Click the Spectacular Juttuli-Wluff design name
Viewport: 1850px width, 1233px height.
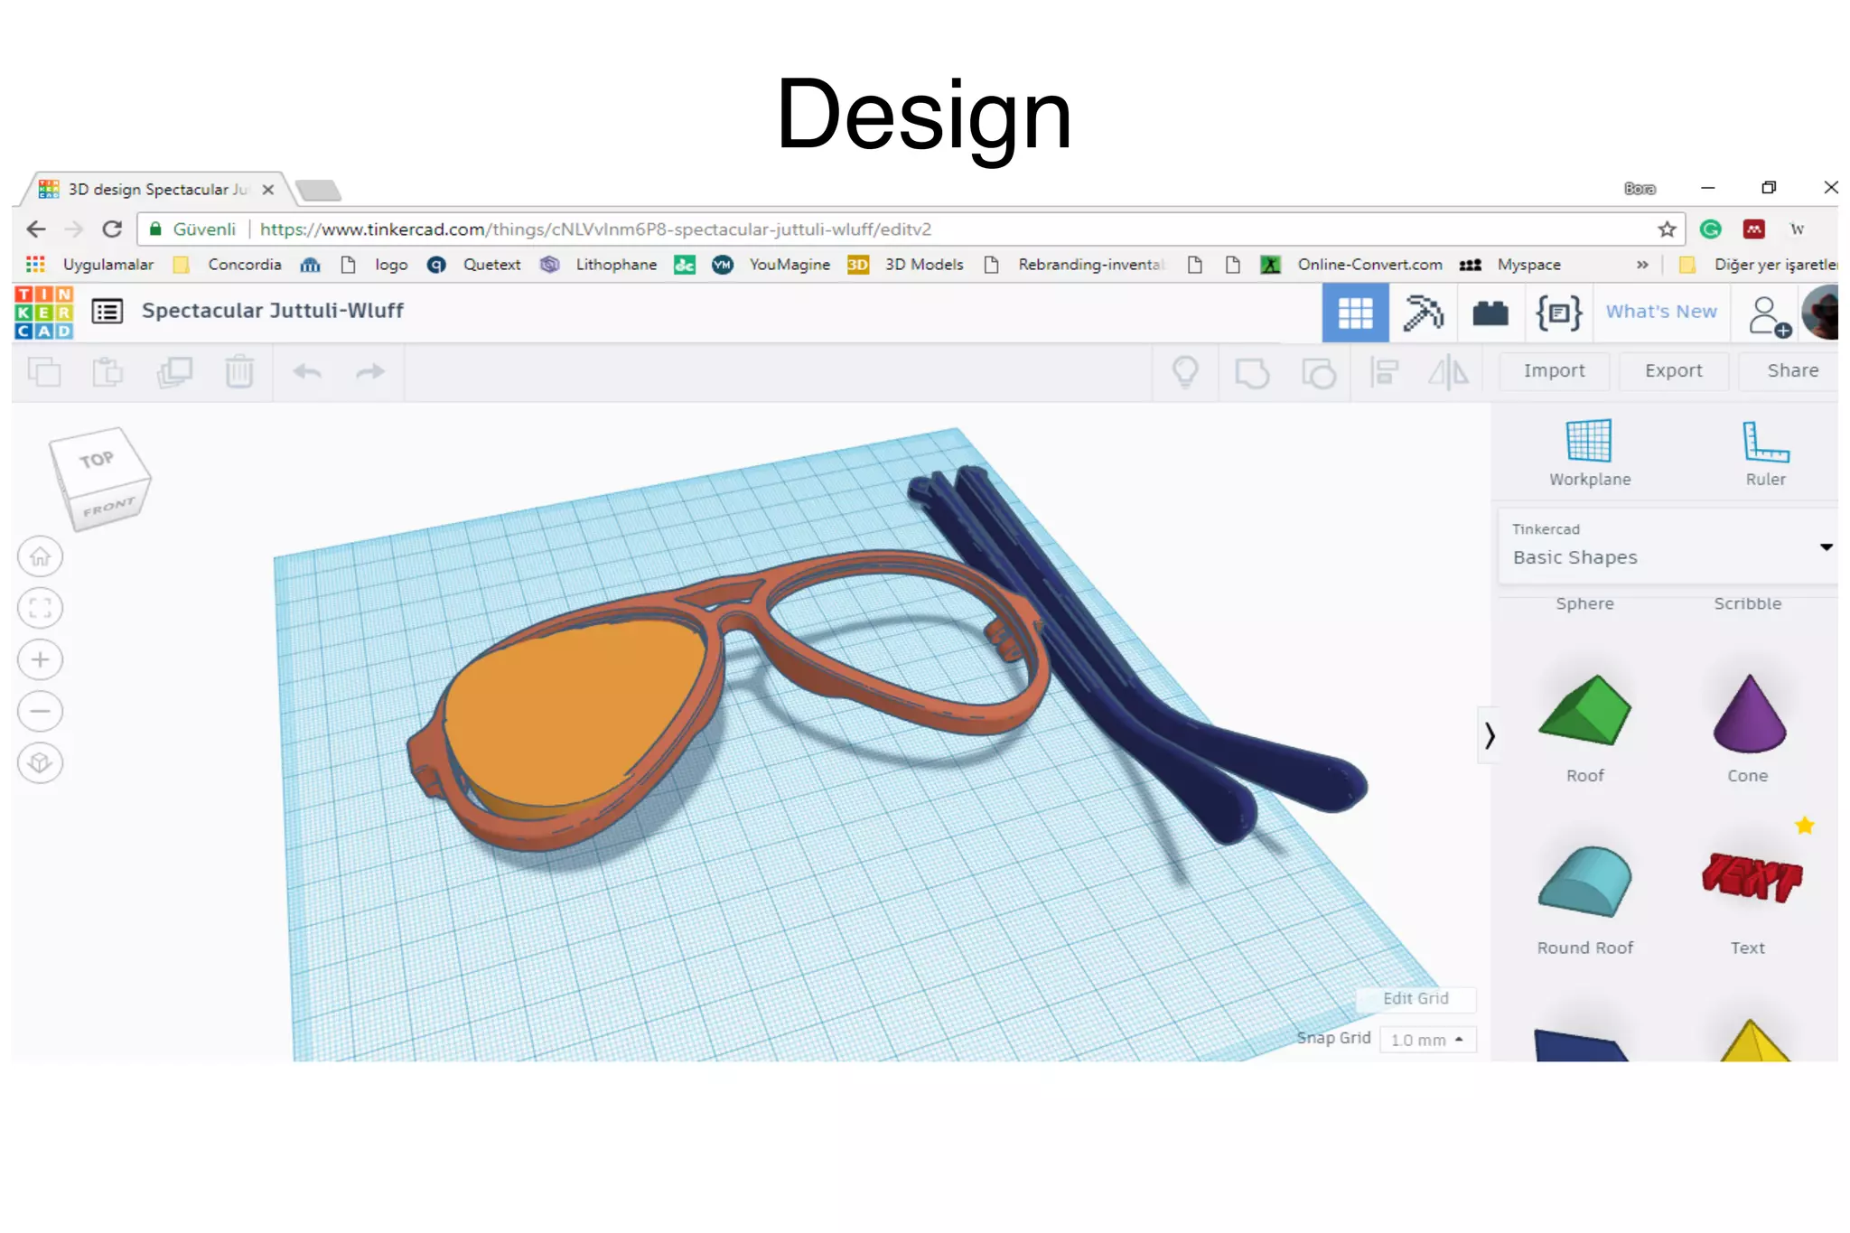272,311
